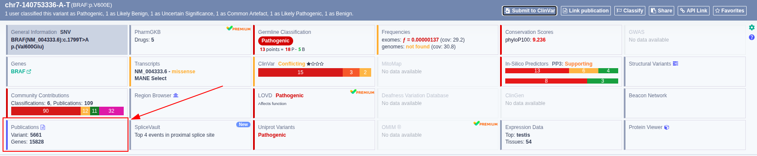Open the green settings gear icon
This screenshot has width=757, height=156.
coord(752,27)
